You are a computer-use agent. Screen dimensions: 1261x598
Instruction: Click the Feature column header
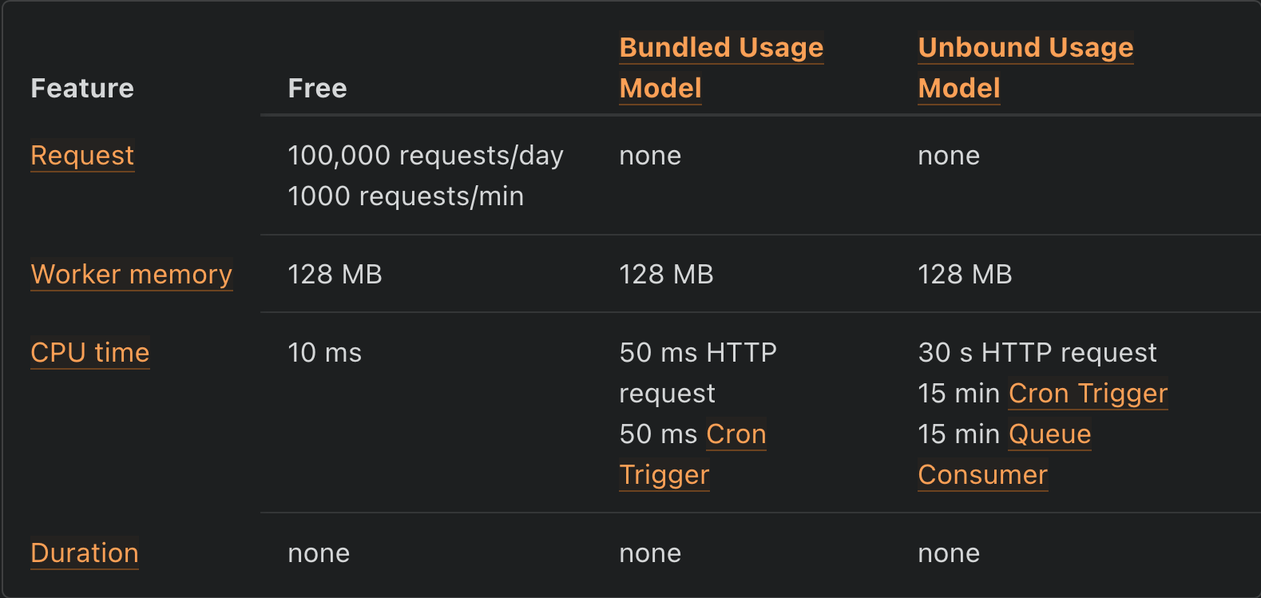tap(82, 88)
